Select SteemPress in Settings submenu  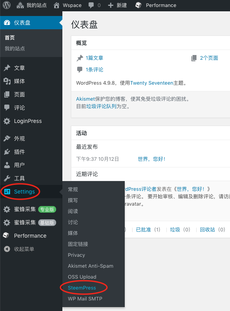82,288
